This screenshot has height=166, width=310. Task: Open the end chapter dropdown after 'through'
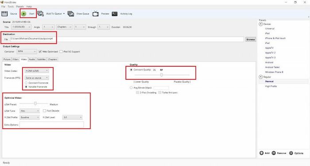(103, 27)
